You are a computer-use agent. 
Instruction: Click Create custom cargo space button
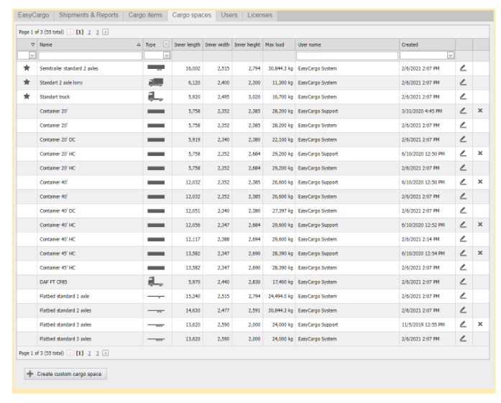click(x=65, y=374)
